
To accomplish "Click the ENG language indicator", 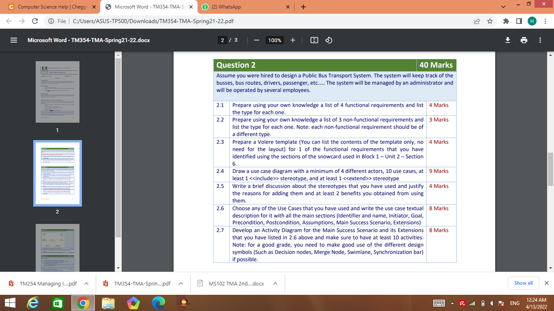I will pos(515,303).
